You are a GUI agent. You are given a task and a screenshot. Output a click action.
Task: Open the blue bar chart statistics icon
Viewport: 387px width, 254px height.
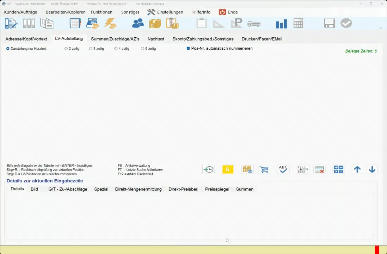click(281, 24)
